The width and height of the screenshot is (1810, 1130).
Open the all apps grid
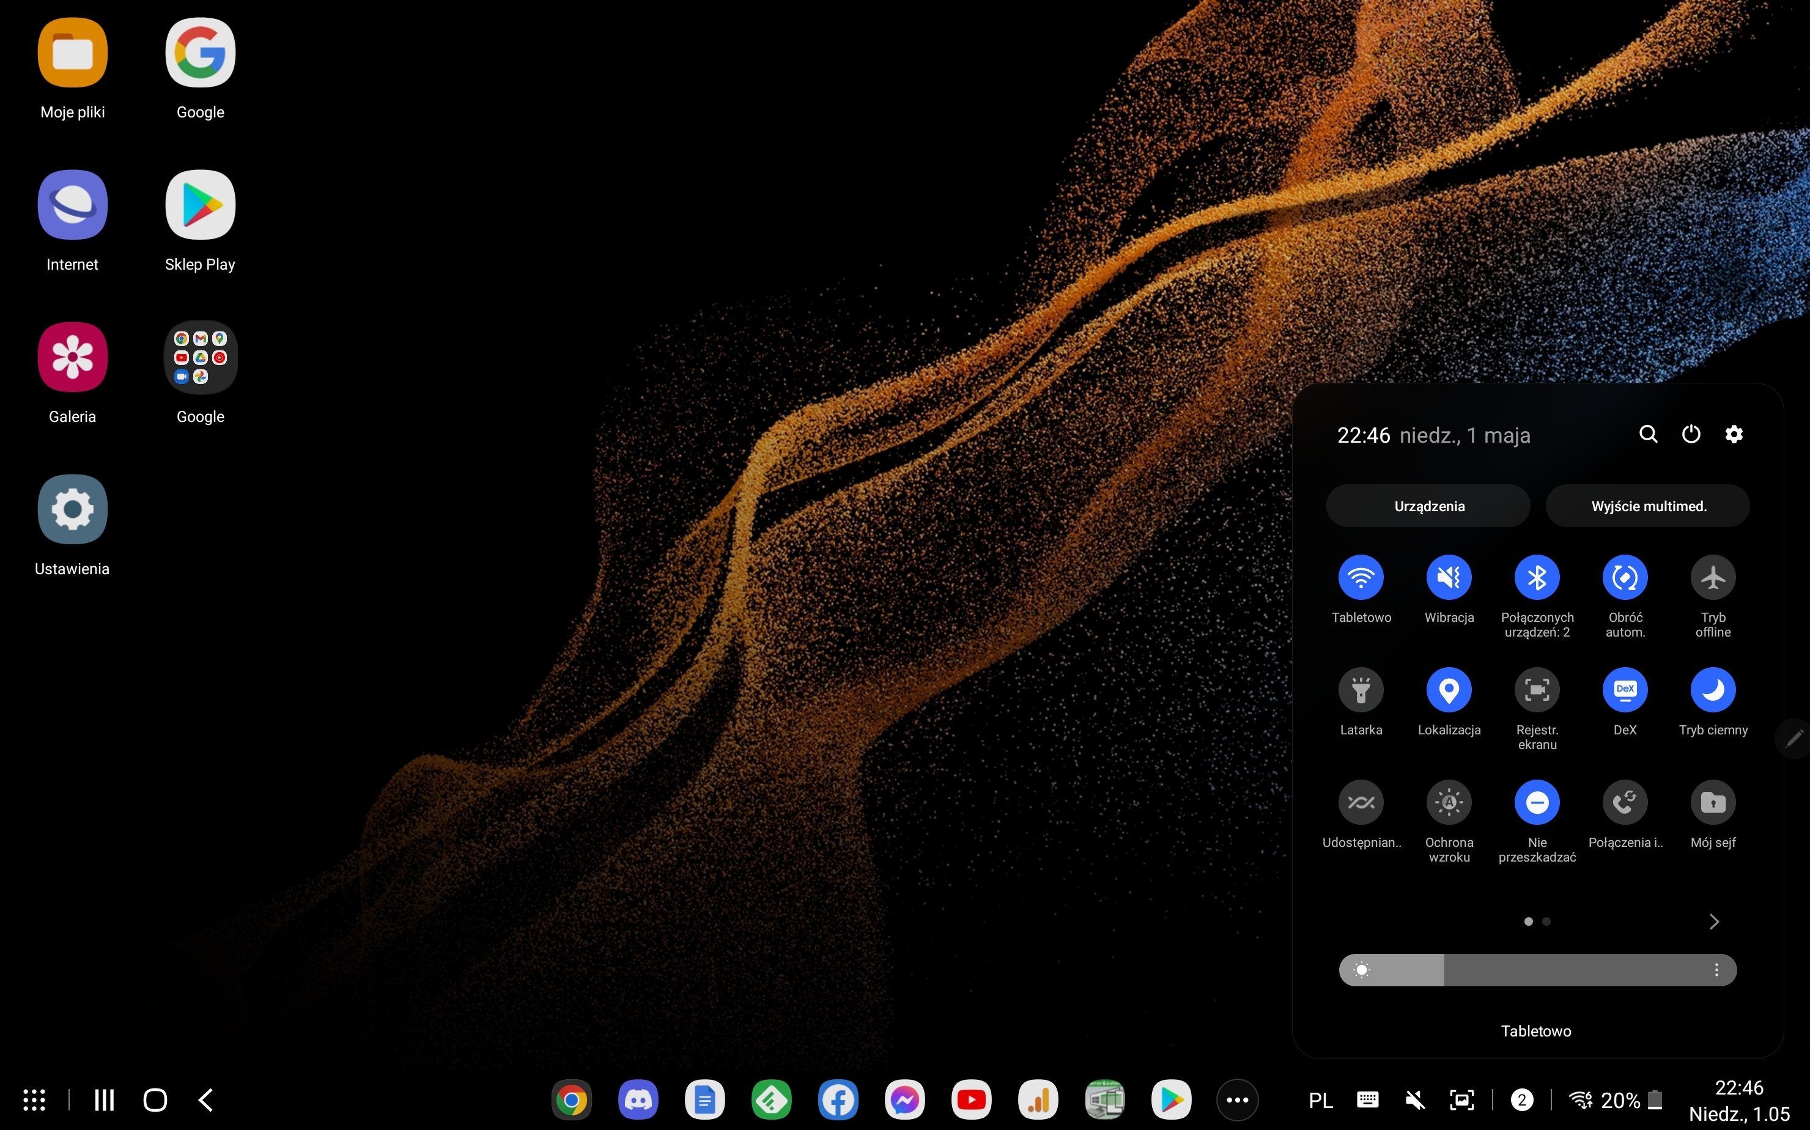34,1099
